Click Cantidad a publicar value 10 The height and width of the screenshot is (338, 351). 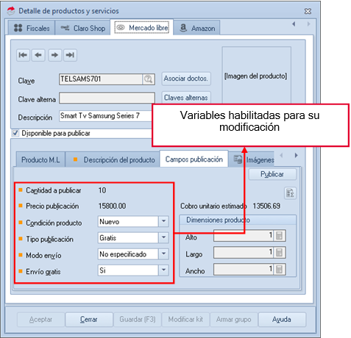(102, 190)
